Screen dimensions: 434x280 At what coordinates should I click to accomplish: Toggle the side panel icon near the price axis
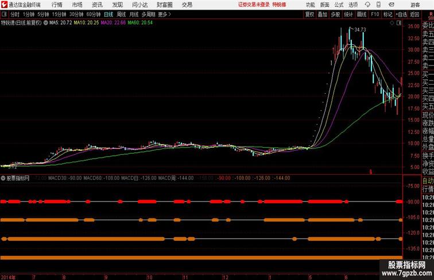coord(399,23)
